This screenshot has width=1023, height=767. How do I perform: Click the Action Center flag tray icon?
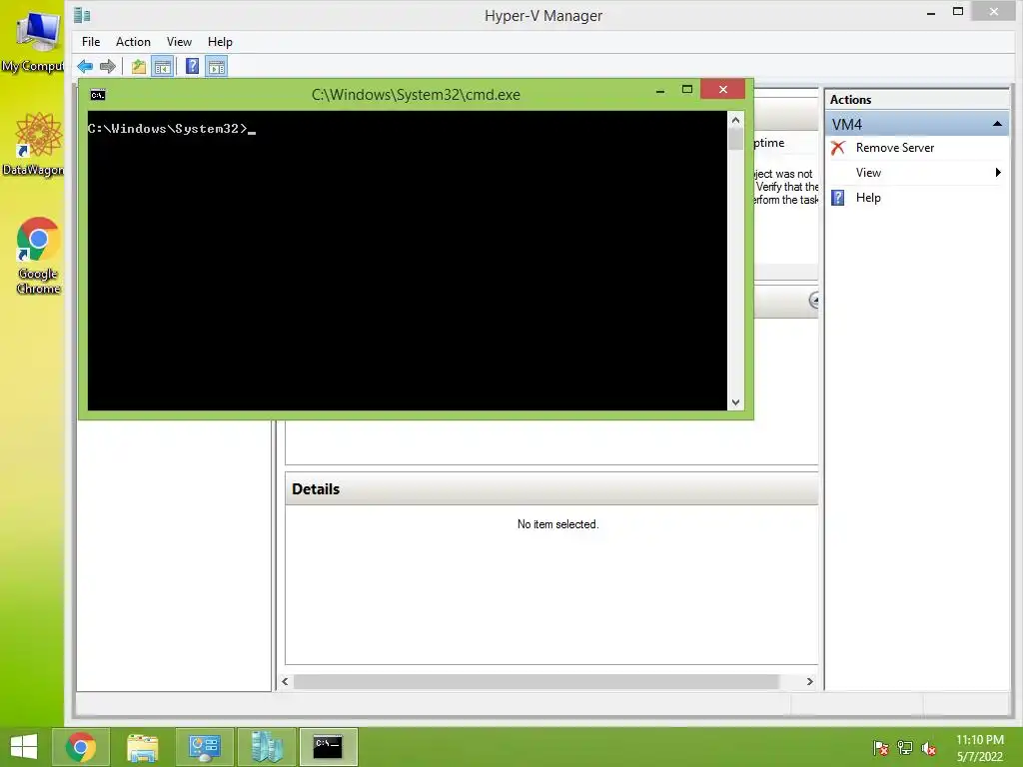(881, 748)
